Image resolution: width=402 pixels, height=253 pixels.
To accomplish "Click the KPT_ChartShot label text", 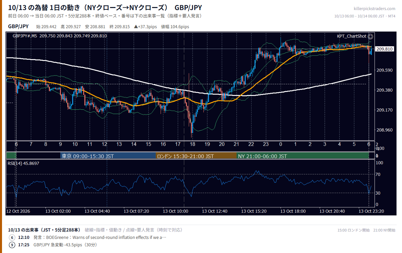I will coord(351,36).
